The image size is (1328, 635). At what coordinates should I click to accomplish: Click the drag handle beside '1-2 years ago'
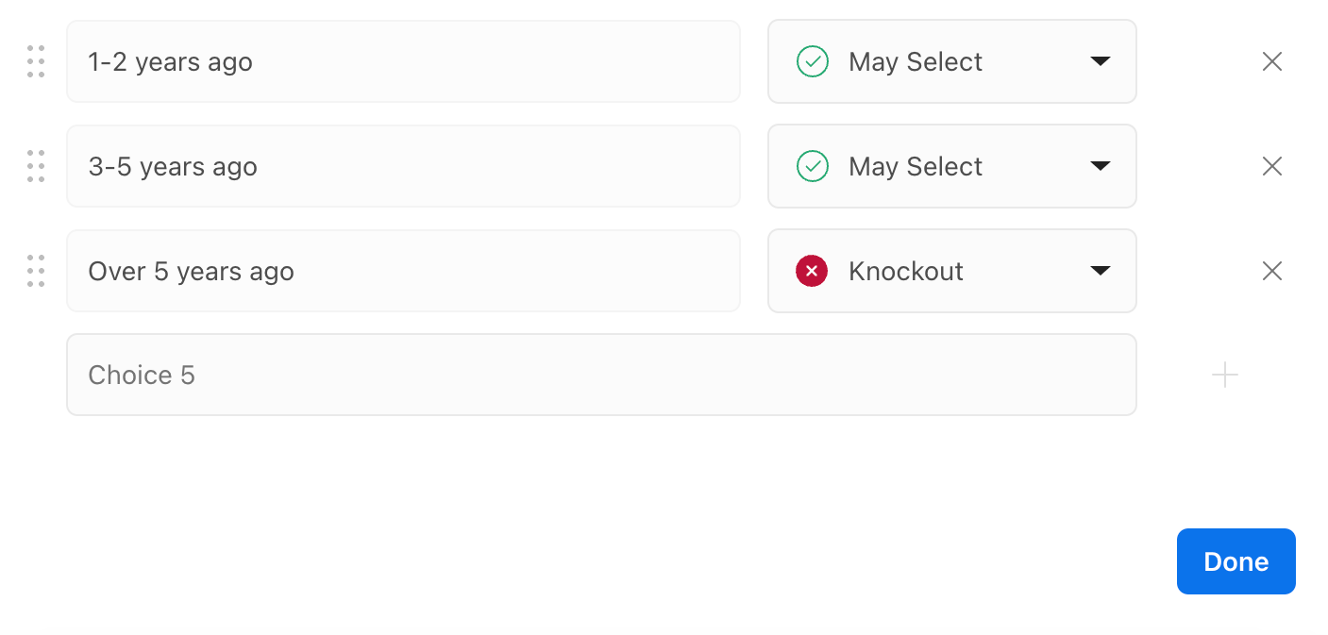(36, 61)
